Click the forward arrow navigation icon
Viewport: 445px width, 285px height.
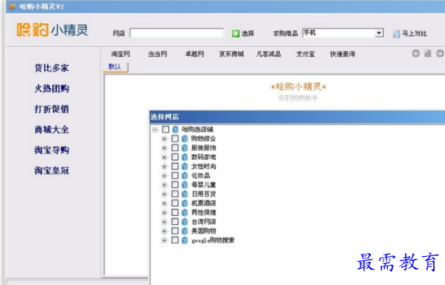(x=440, y=54)
